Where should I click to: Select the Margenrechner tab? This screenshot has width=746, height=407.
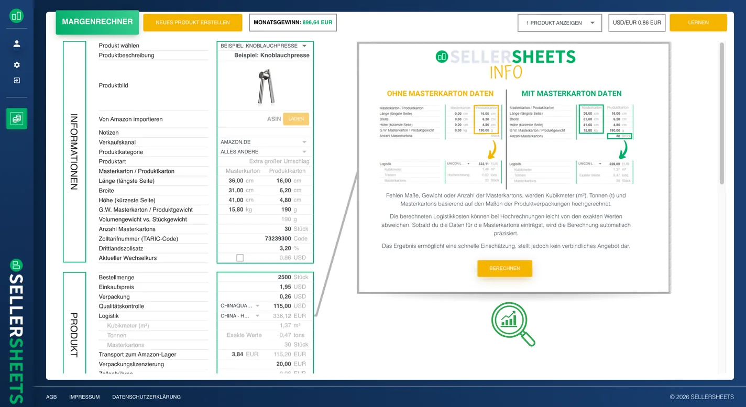(97, 22)
